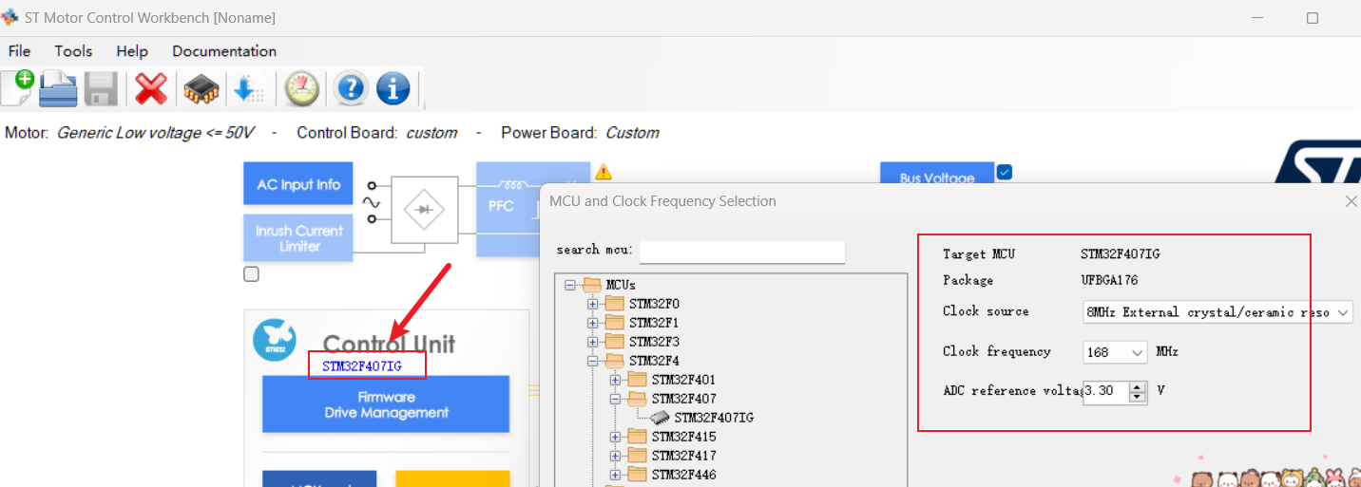Open the File menu
Image resolution: width=1361 pixels, height=487 pixels.
(19, 51)
